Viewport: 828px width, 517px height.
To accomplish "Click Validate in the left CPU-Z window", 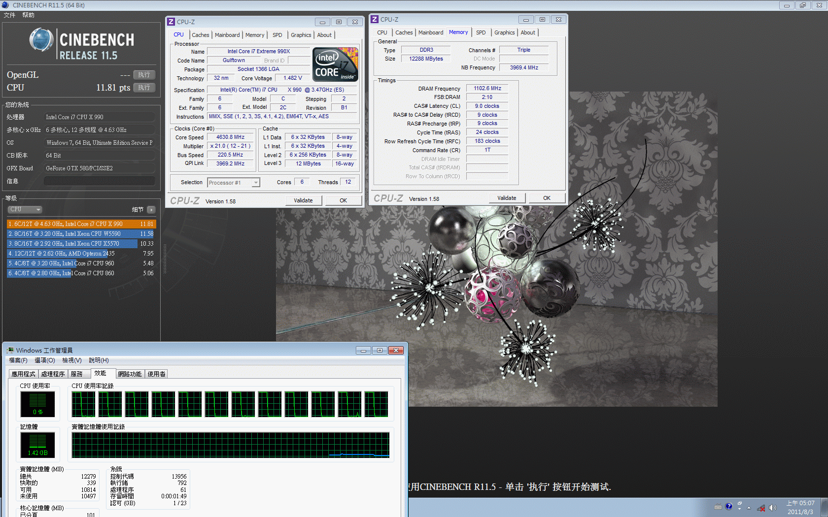I will (304, 200).
